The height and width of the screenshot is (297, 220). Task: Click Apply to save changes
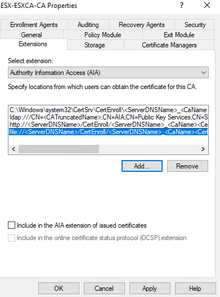click(x=150, y=289)
